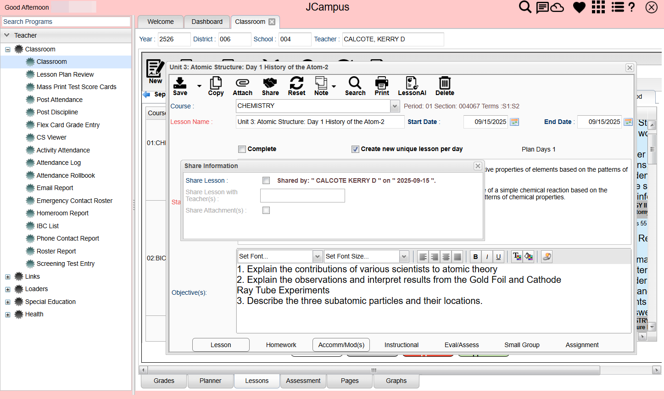Pick a text color for objectives
This screenshot has height=399, width=664.
point(517,257)
